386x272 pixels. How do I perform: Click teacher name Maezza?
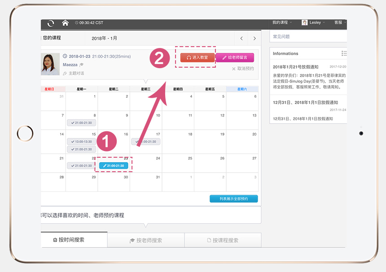[x=70, y=65]
